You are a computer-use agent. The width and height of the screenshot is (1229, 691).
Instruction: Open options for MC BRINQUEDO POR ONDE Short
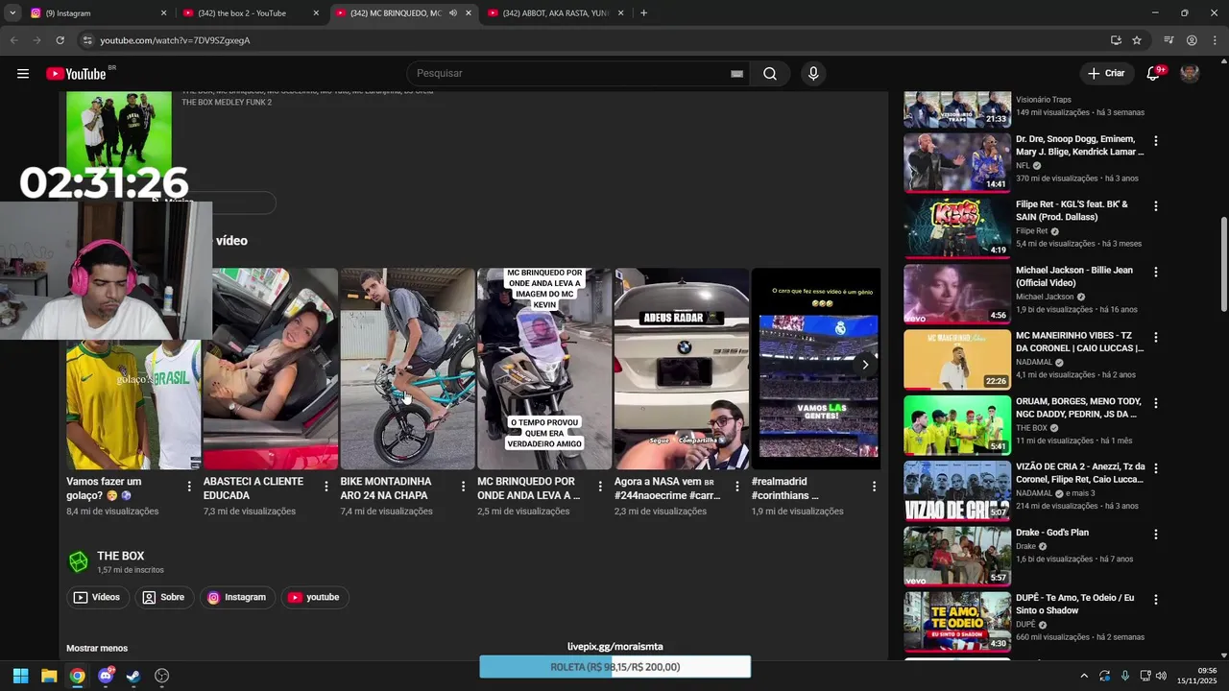[600, 488]
